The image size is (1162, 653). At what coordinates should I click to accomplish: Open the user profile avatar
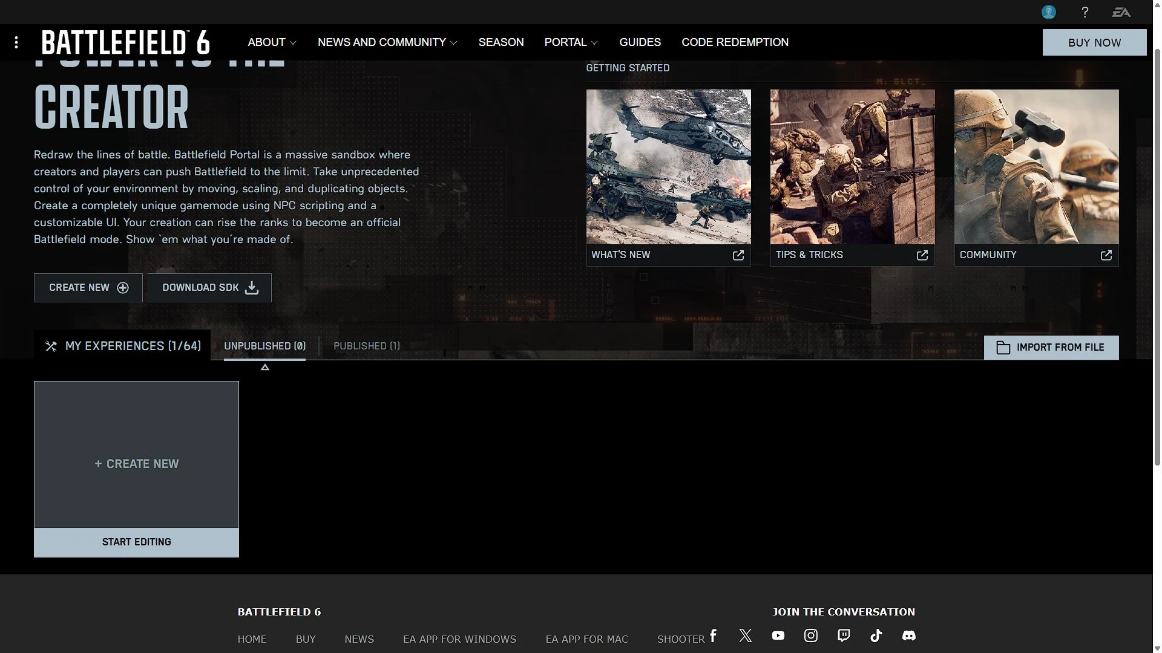coord(1049,12)
